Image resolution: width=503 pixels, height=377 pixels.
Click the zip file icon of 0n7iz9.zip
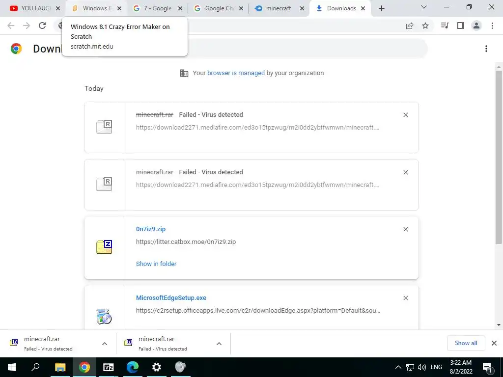[104, 247]
